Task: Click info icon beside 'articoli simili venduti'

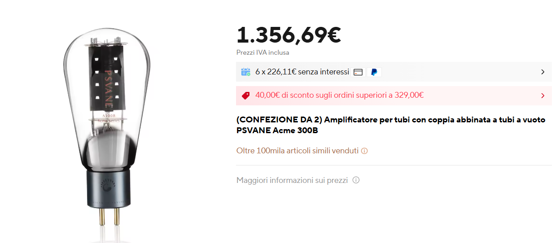Action: [x=364, y=151]
